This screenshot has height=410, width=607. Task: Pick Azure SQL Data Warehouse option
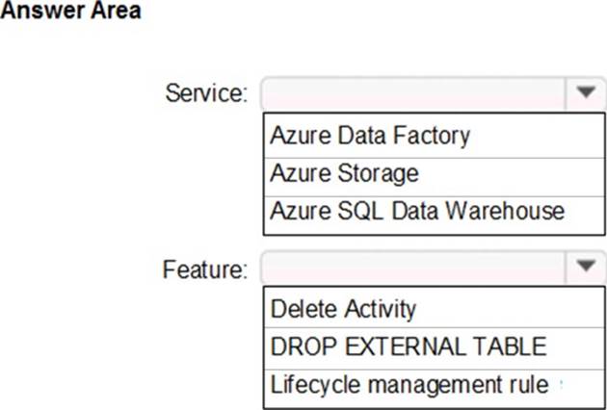417,211
